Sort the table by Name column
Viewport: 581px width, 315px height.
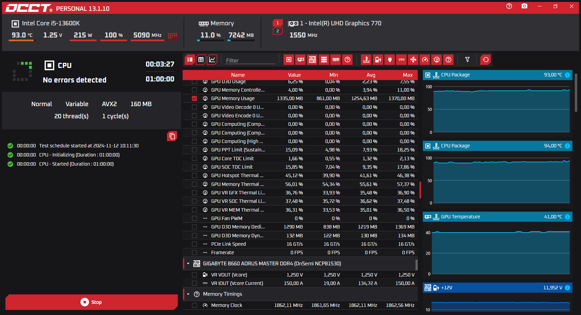[x=238, y=75]
